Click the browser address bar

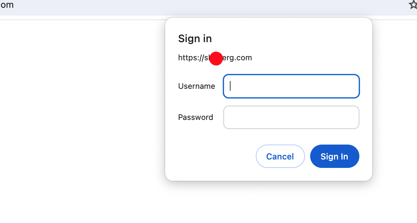(207, 6)
